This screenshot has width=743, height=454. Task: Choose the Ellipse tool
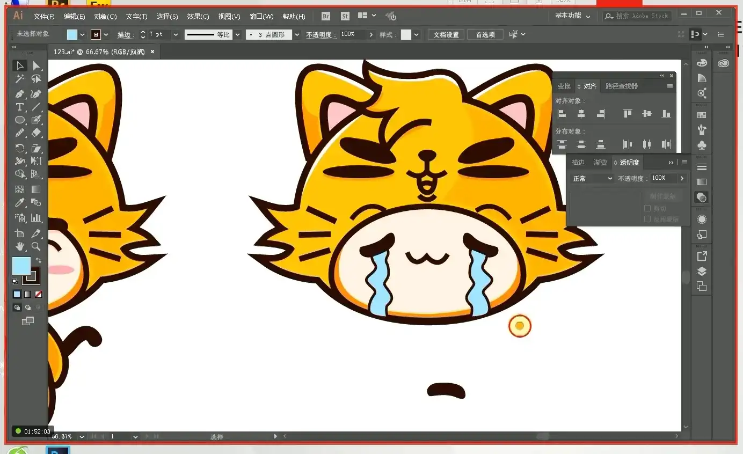click(x=20, y=120)
